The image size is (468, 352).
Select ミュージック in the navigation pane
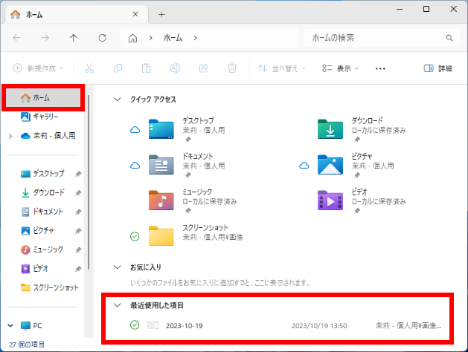click(42, 250)
